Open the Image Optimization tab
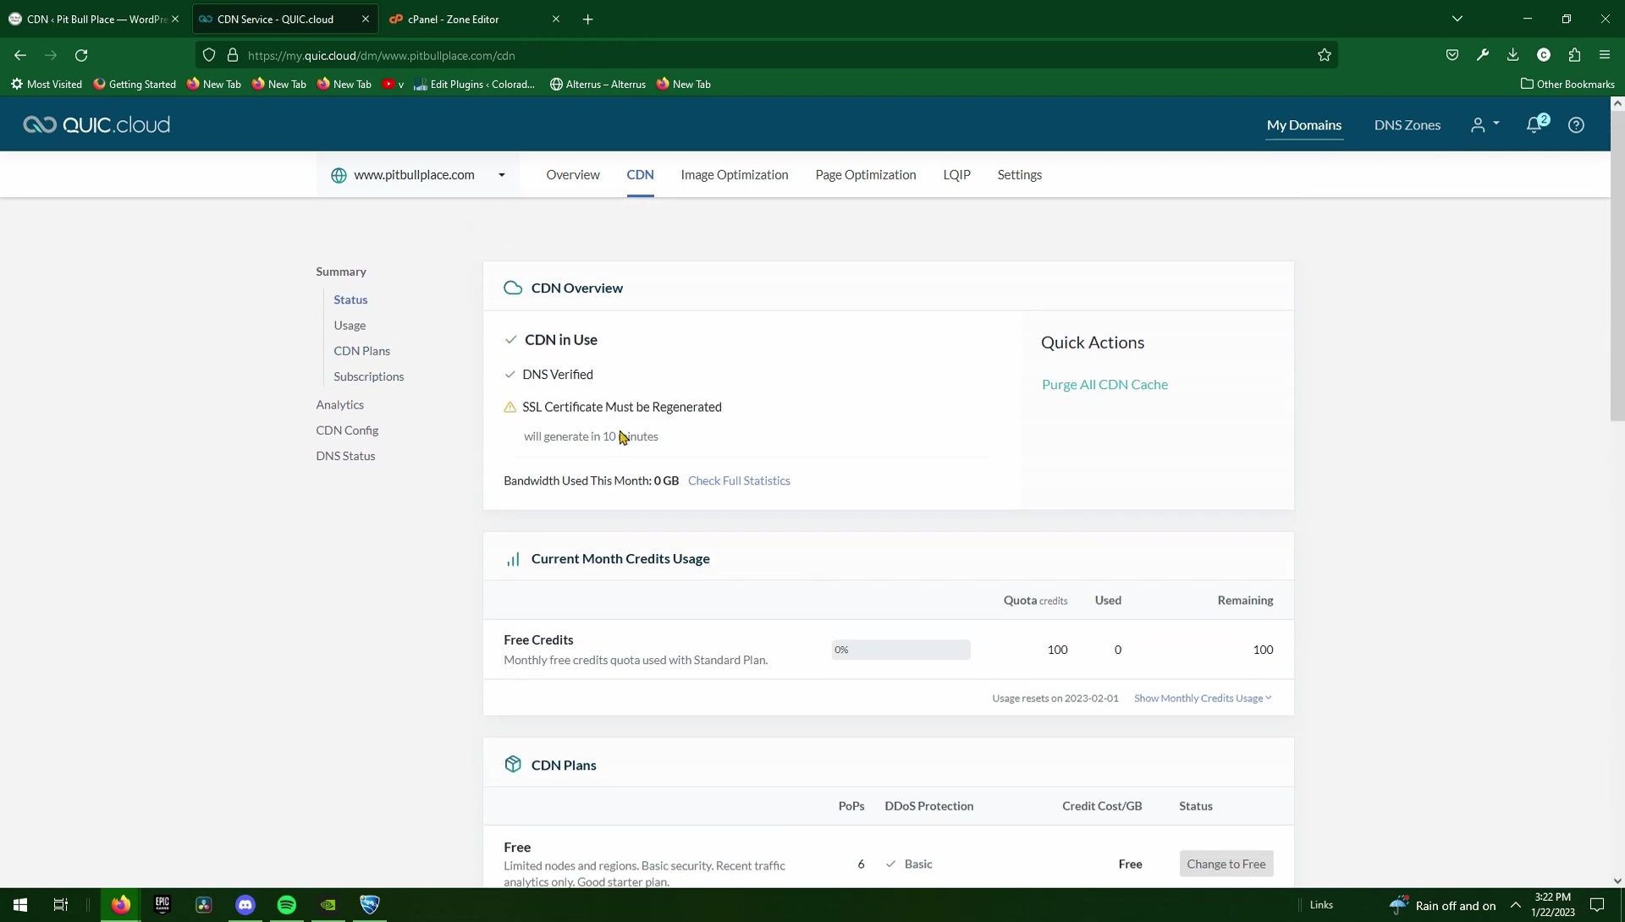This screenshot has height=922, width=1625. (x=735, y=175)
